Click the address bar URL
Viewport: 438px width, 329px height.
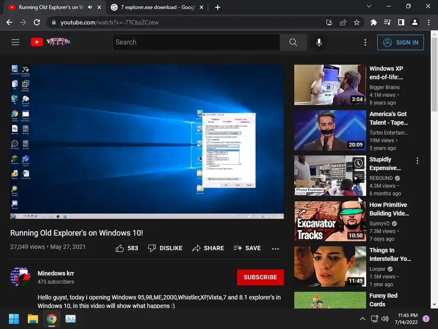tap(109, 22)
